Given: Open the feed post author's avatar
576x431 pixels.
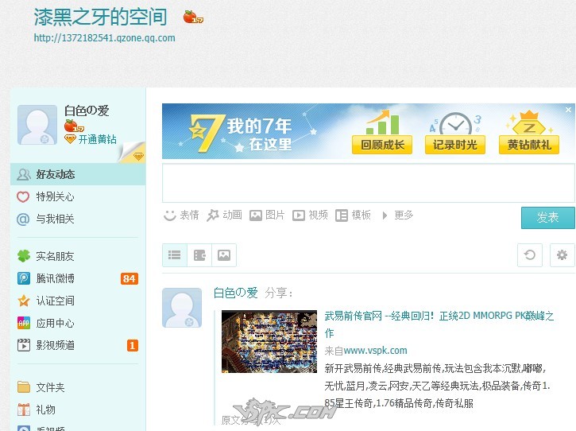Looking at the screenshot, I should pyautogui.click(x=182, y=308).
